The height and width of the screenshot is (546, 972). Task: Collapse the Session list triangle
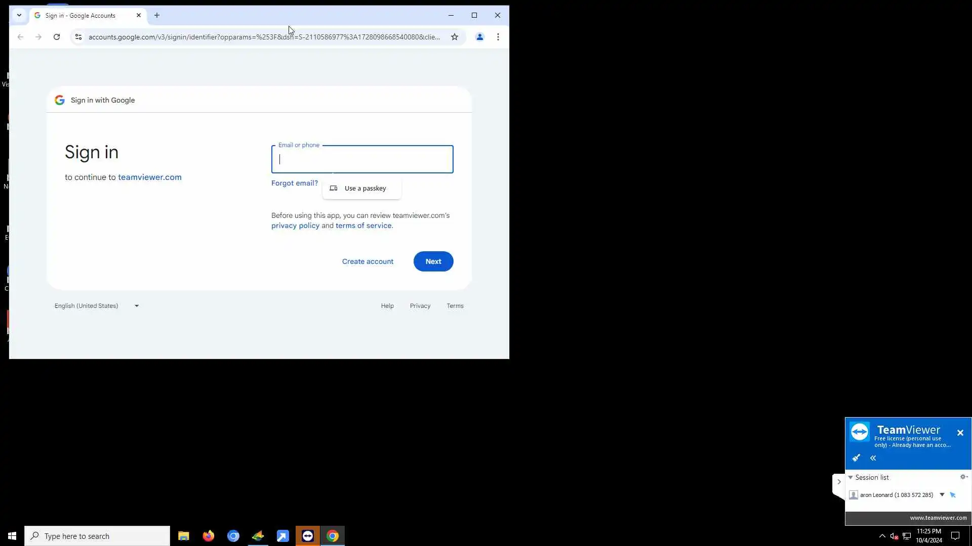tap(850, 477)
